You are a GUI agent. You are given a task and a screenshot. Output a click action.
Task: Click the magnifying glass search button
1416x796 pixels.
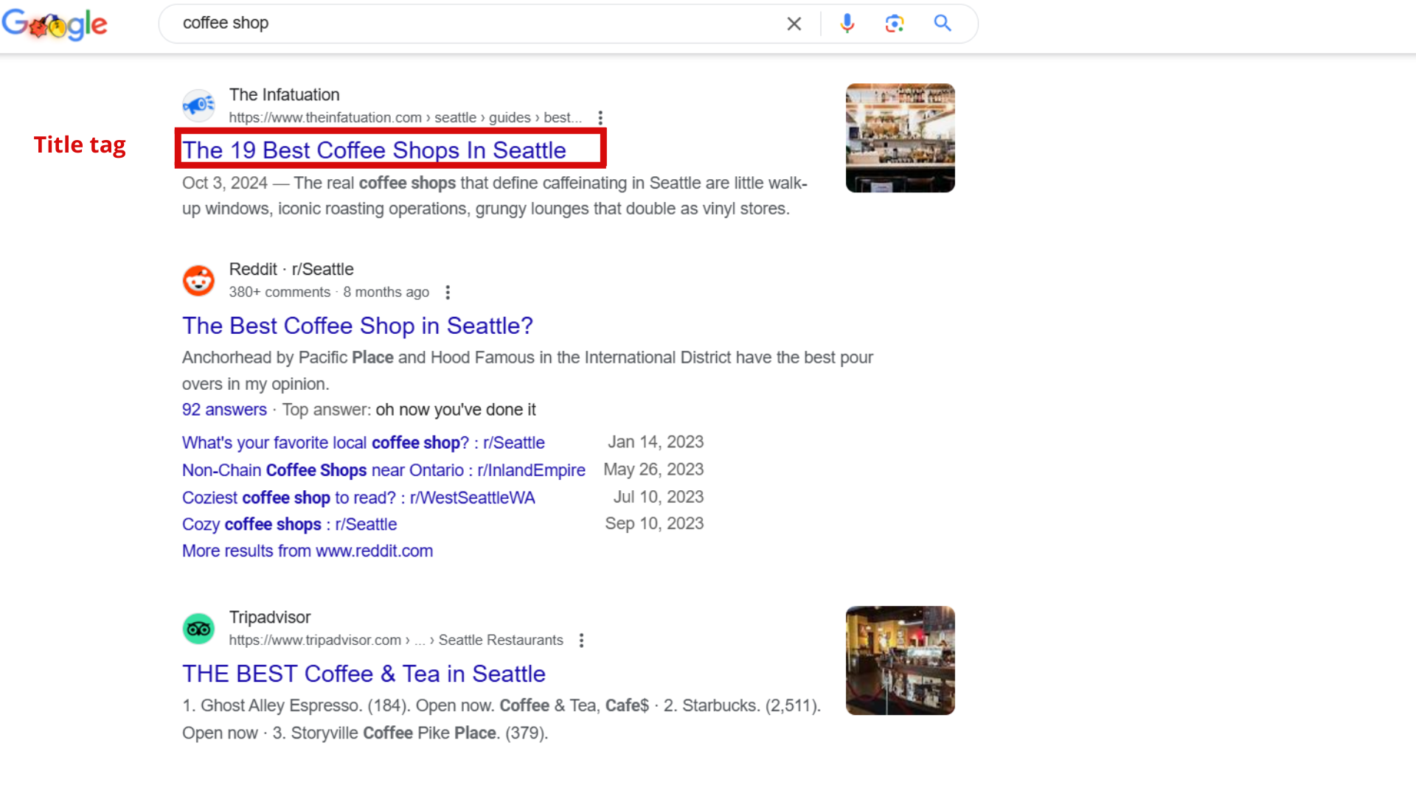click(x=942, y=24)
